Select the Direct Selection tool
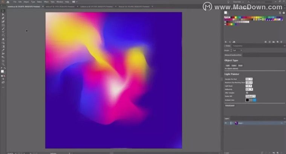 (x=3, y=14)
